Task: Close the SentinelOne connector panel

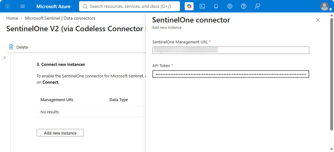Action: (318, 20)
